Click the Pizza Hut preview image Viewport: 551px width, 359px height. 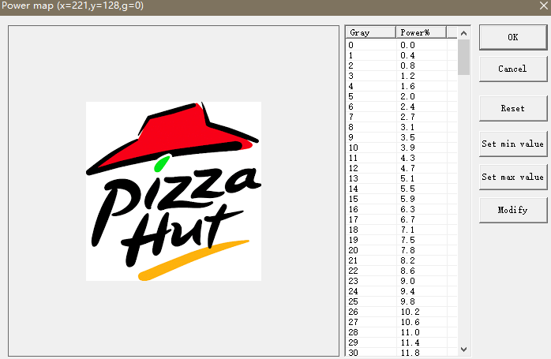pos(174,191)
